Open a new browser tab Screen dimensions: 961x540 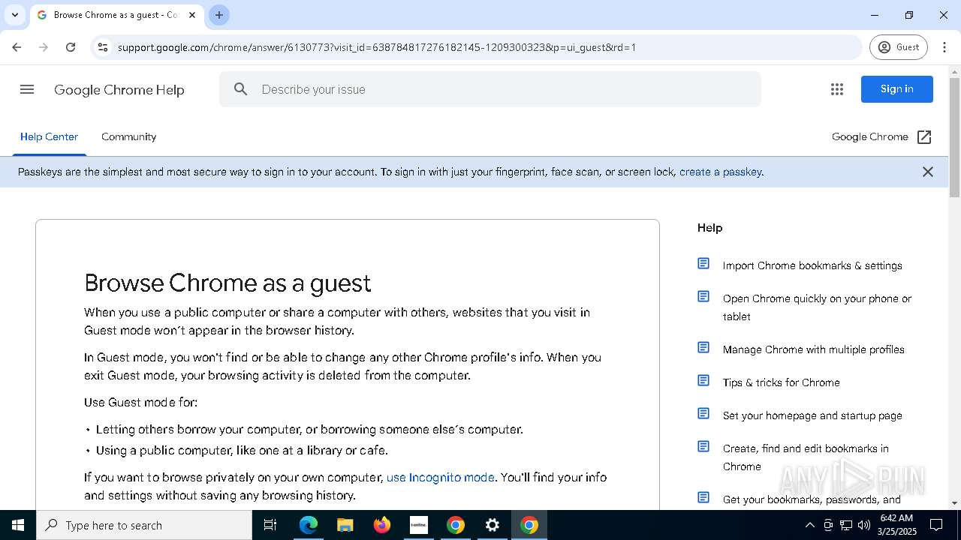coord(219,15)
